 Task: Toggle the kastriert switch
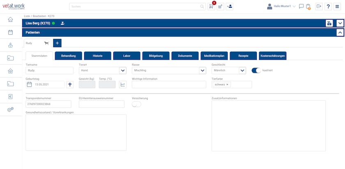coord(256,70)
